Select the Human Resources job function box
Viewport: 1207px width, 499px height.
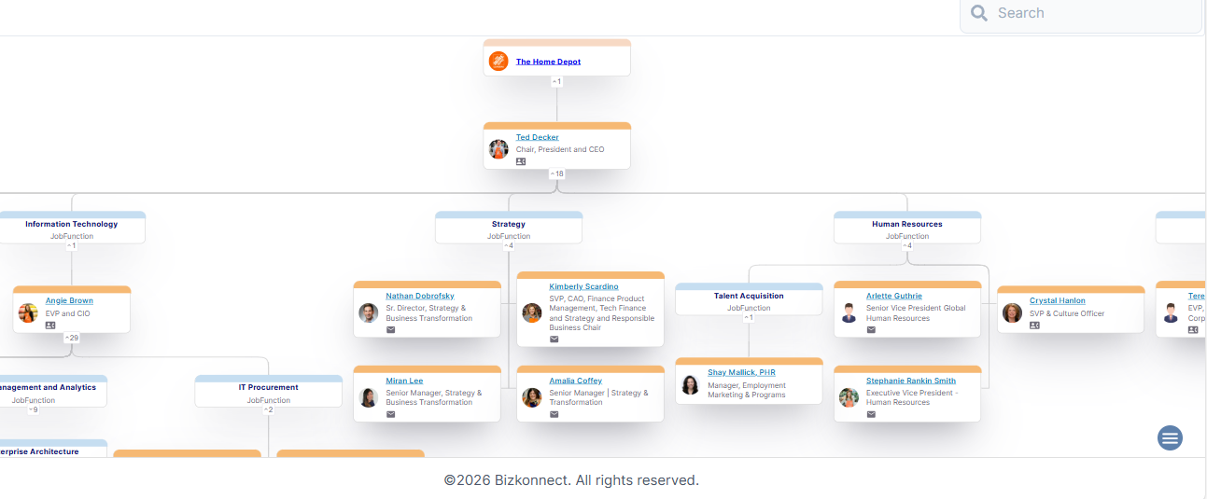907,228
